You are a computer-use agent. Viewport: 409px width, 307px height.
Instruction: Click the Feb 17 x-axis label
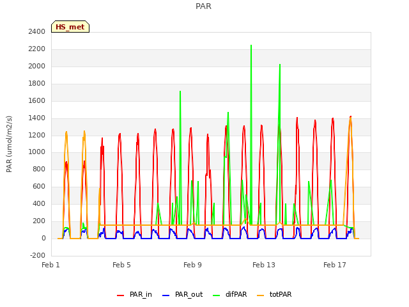335,265
